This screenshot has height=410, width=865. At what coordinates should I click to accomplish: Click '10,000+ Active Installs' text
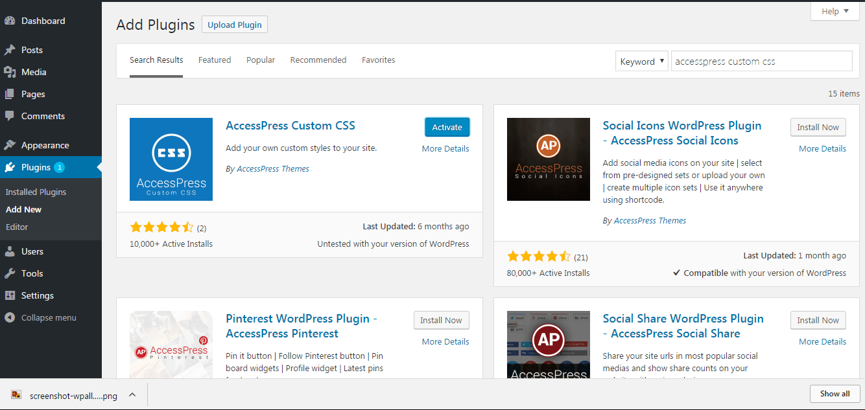click(171, 244)
